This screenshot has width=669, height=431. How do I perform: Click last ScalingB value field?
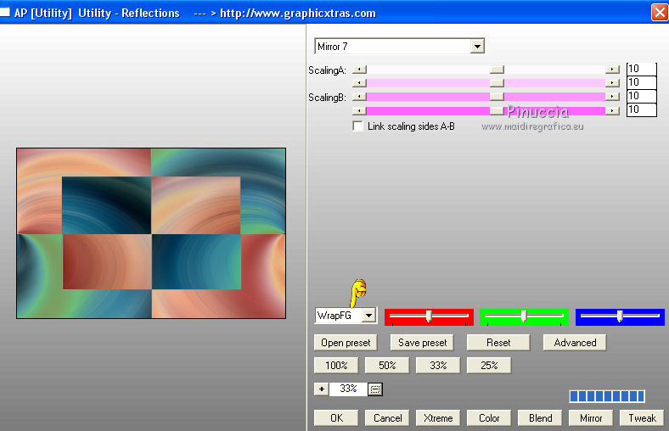pos(641,109)
